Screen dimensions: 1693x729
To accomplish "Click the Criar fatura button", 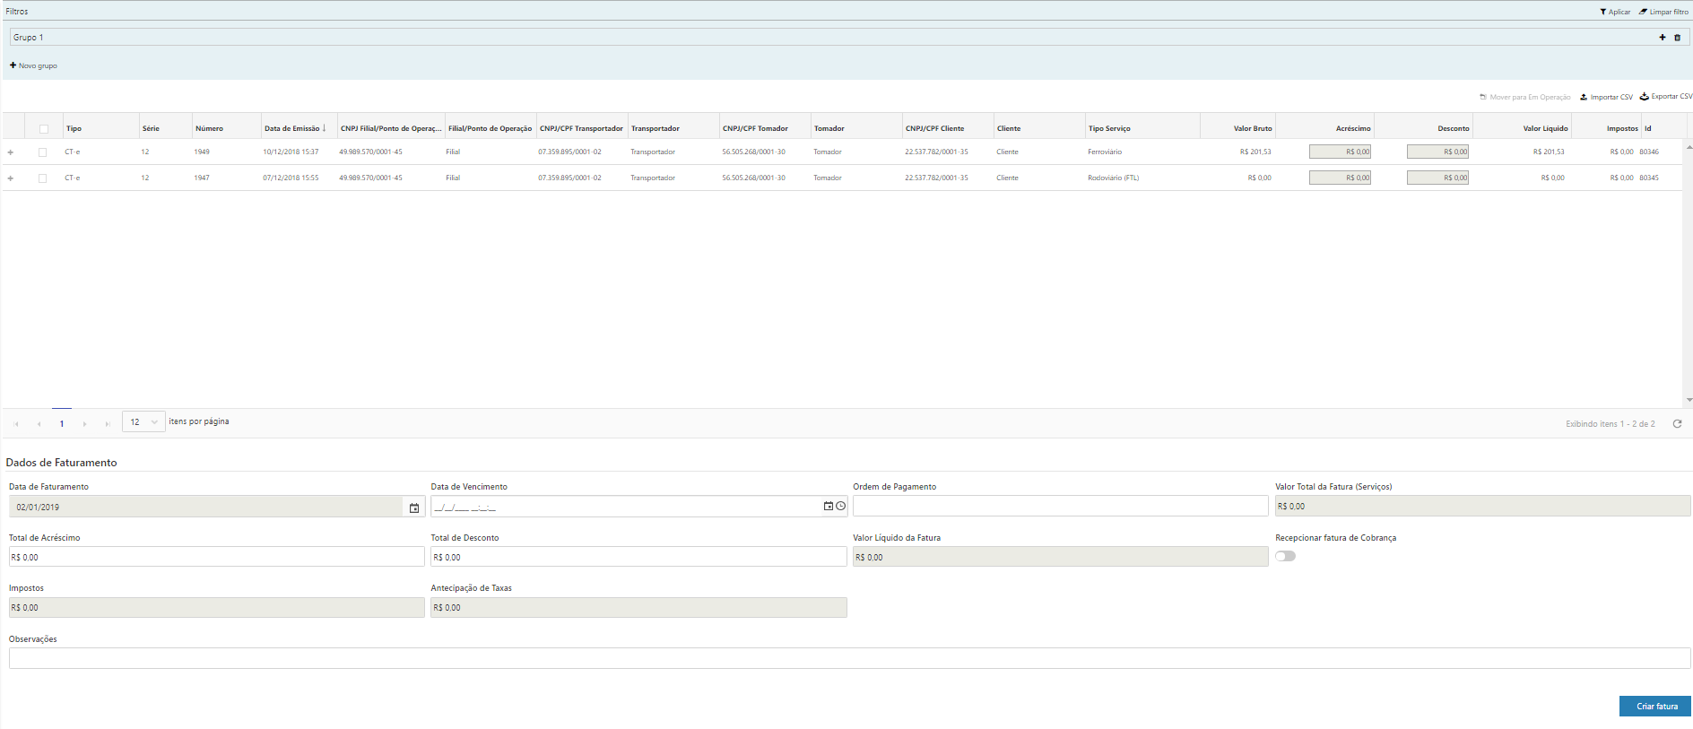I will (x=1654, y=707).
